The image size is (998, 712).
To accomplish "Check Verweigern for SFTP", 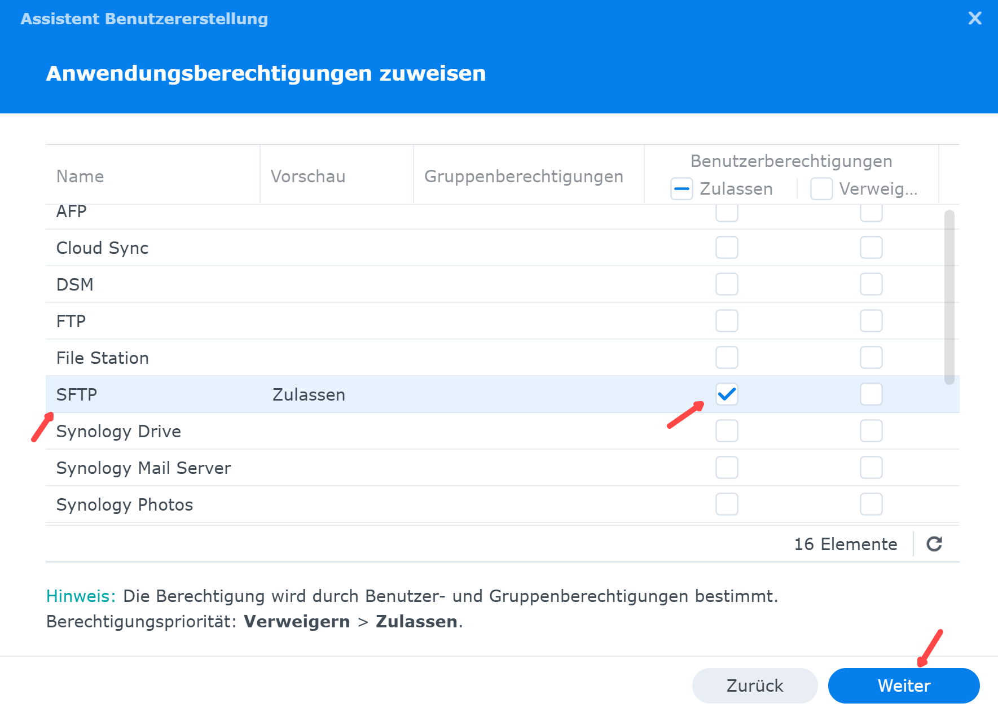I will 871,394.
